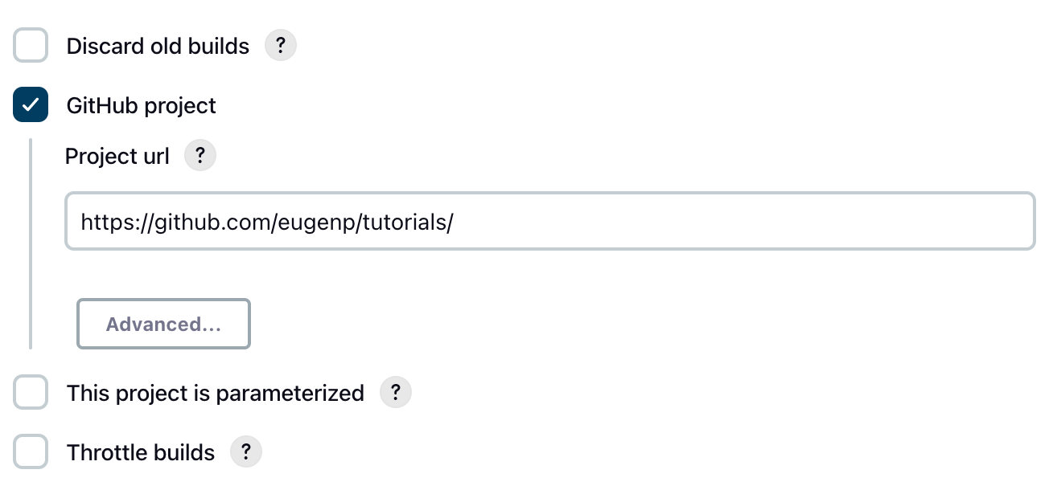Screen dimensions: 1053x486
Task: Click the Project url label
Action: point(116,155)
